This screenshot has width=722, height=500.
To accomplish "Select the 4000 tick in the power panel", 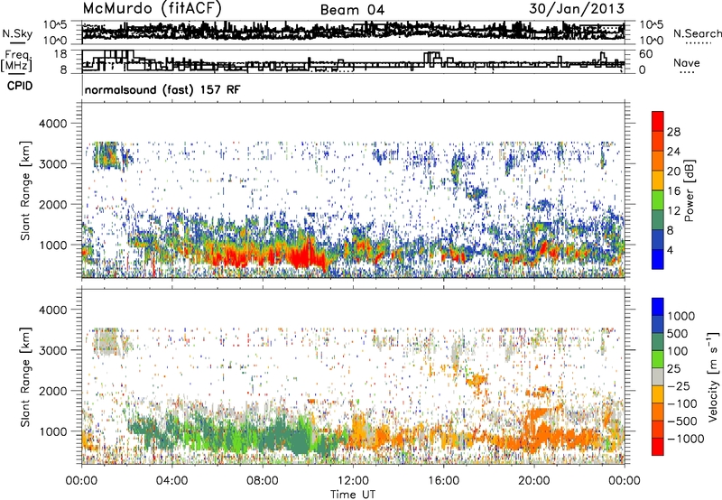I will 55,124.
